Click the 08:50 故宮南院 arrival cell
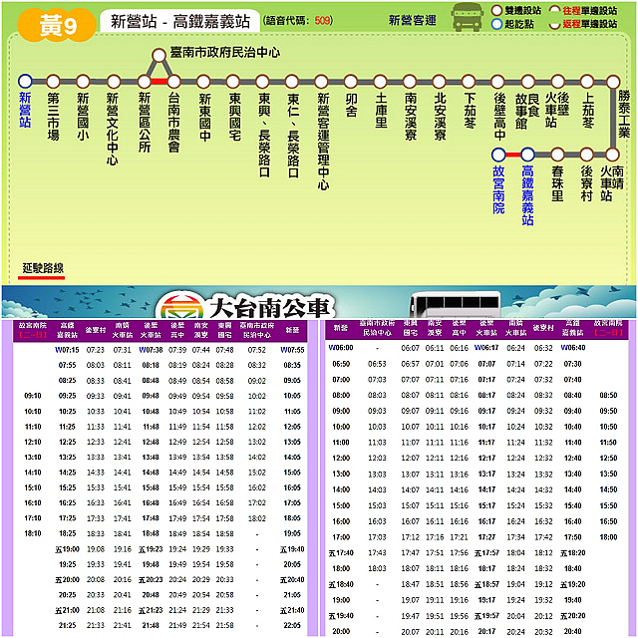The height and width of the screenshot is (638, 638). tap(608, 395)
